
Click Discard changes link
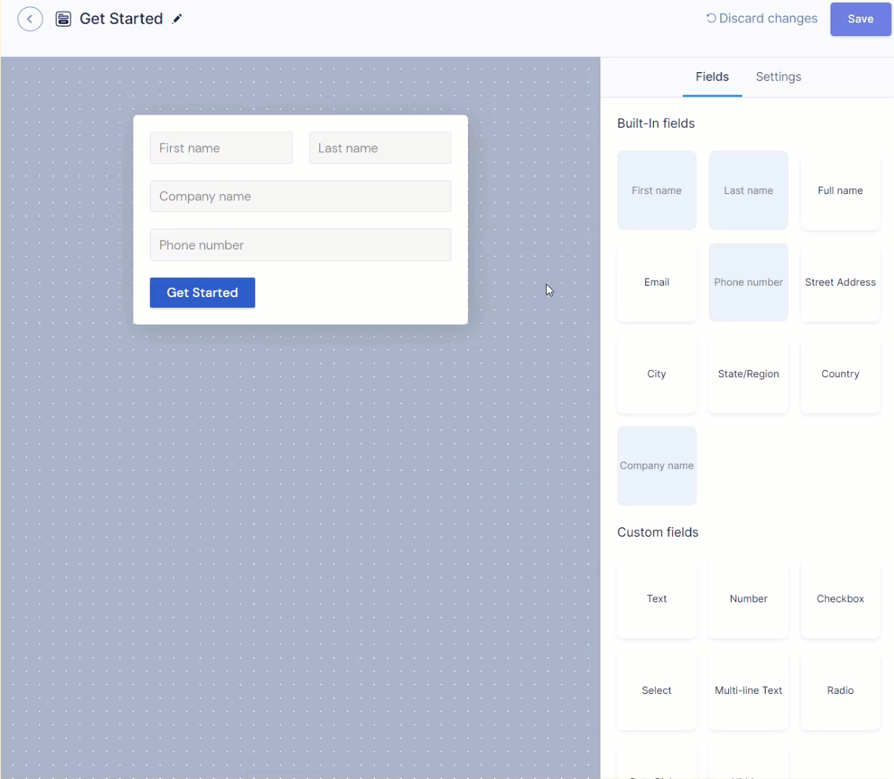click(x=761, y=19)
